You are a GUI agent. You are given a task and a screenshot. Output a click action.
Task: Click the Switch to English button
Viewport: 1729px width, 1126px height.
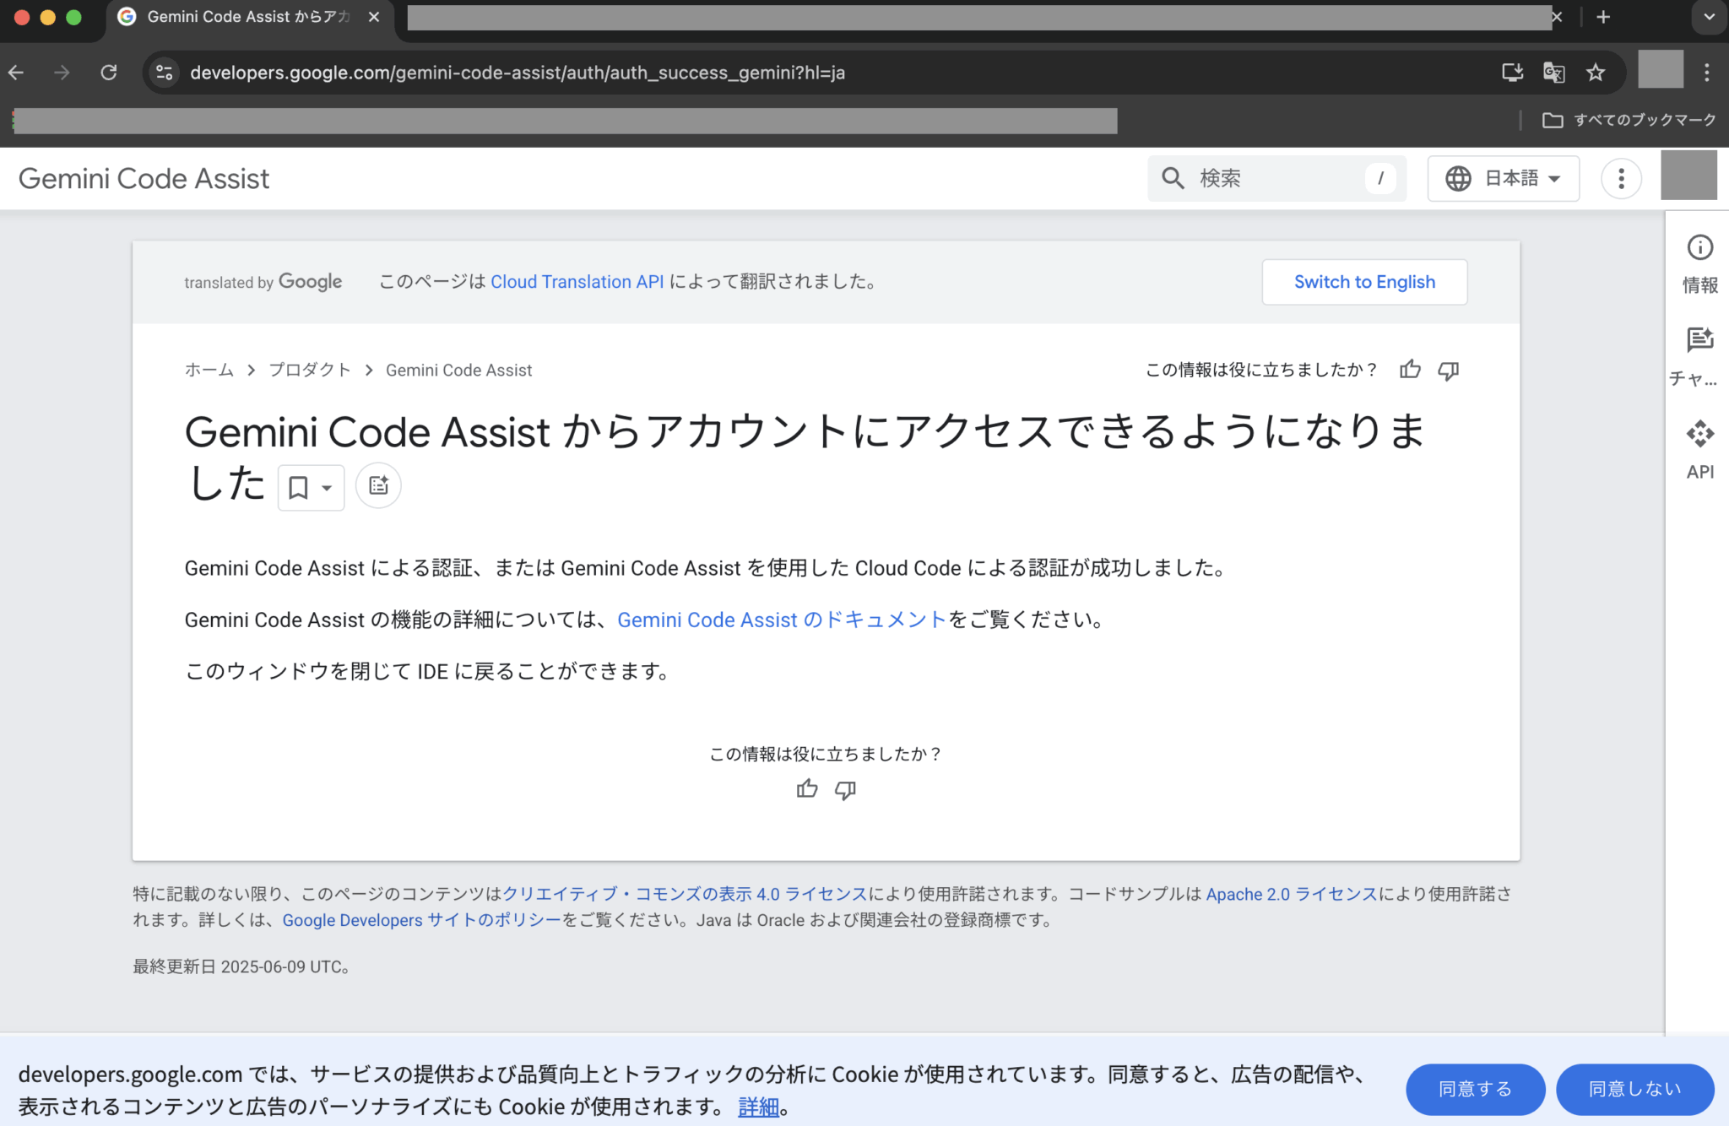(x=1364, y=282)
